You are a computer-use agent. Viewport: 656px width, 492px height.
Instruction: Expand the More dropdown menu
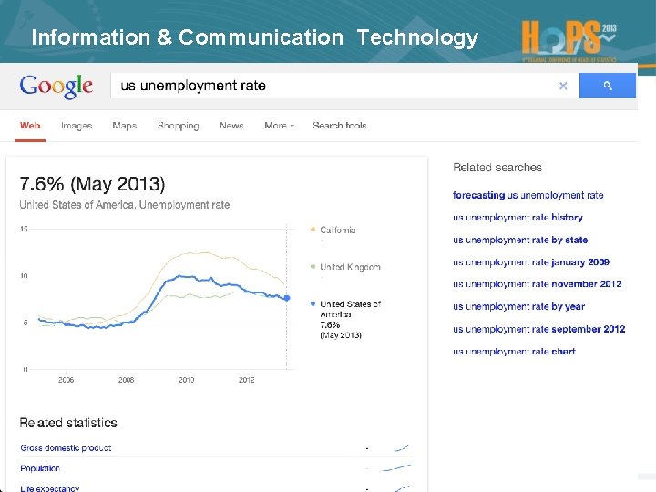click(x=279, y=126)
